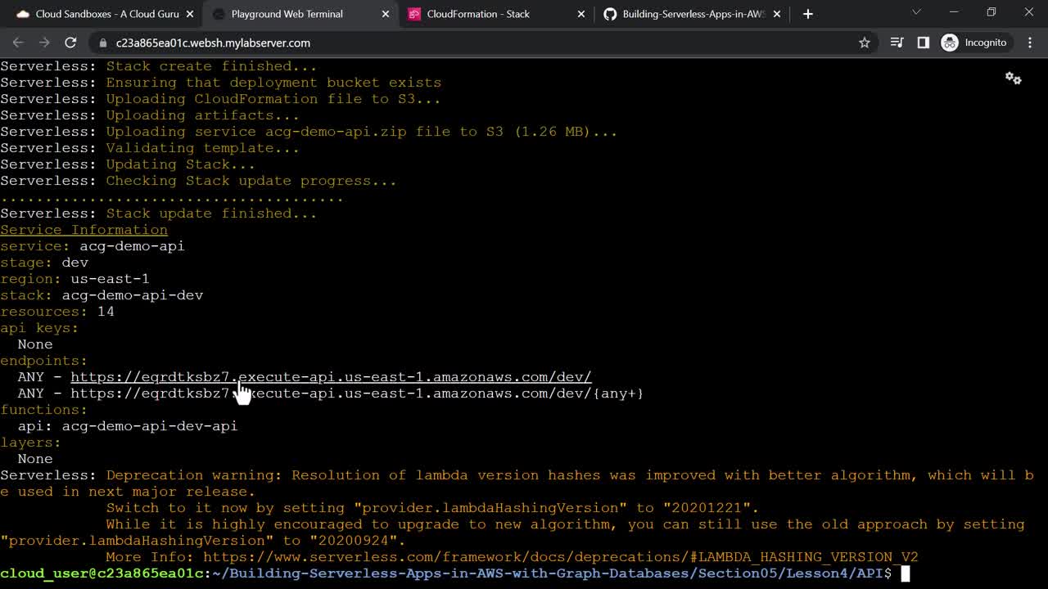Click the Service Information heading
This screenshot has height=589, width=1048.
[84, 230]
